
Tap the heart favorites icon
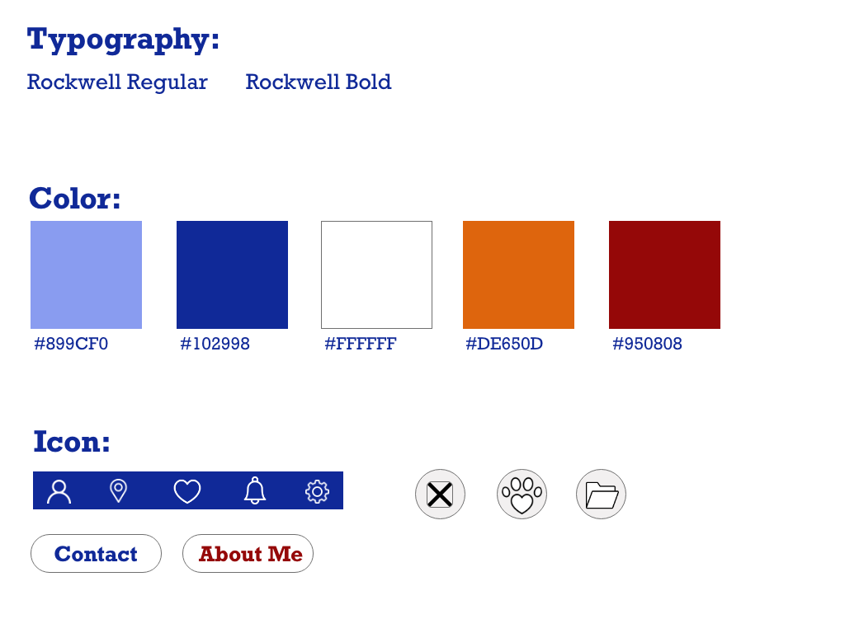pos(187,491)
